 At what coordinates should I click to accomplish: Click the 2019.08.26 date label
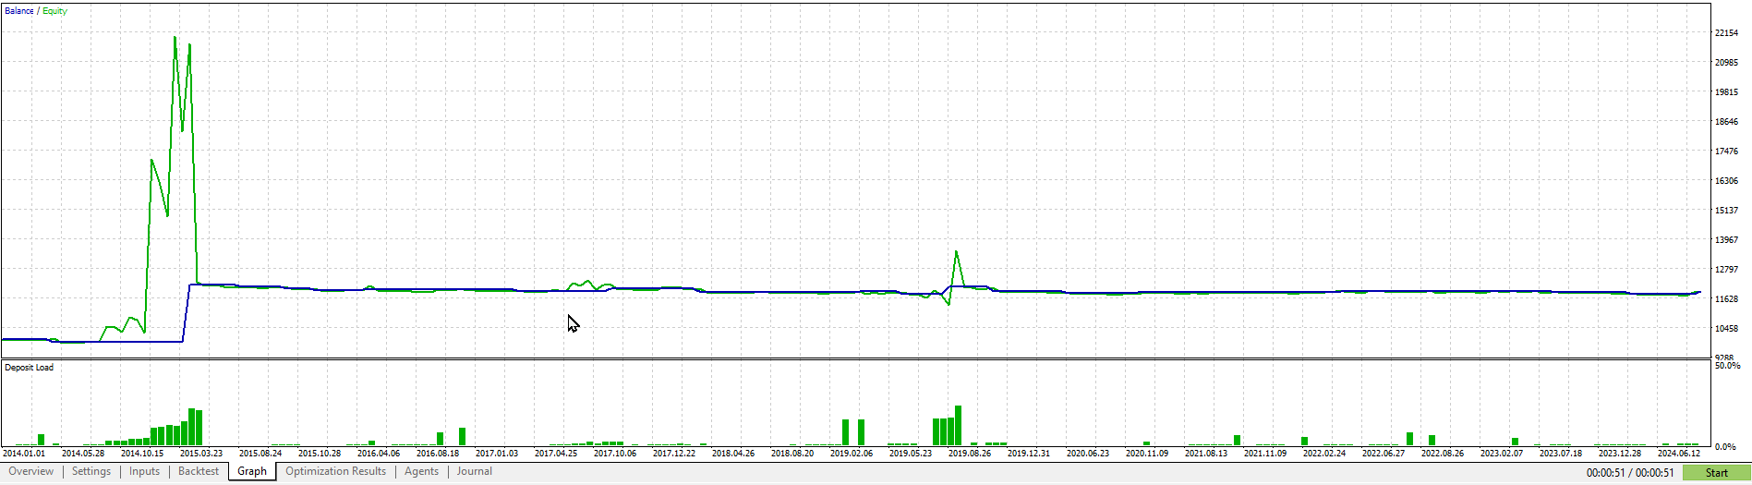(x=970, y=454)
